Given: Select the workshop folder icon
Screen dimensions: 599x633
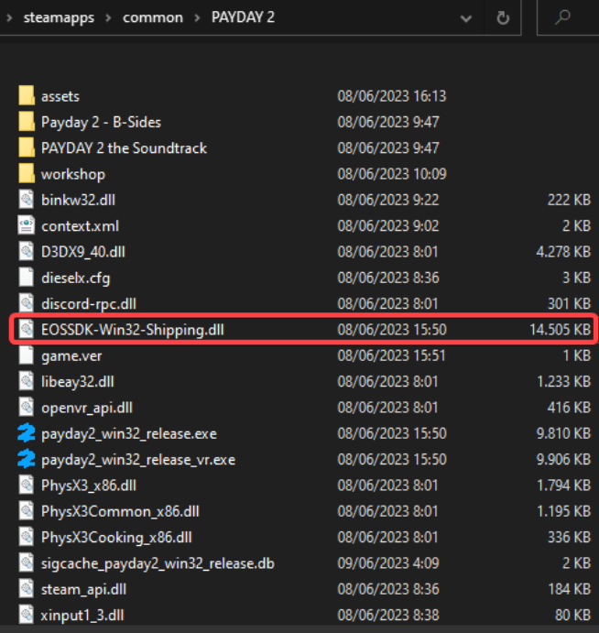Looking at the screenshot, I should click(27, 173).
